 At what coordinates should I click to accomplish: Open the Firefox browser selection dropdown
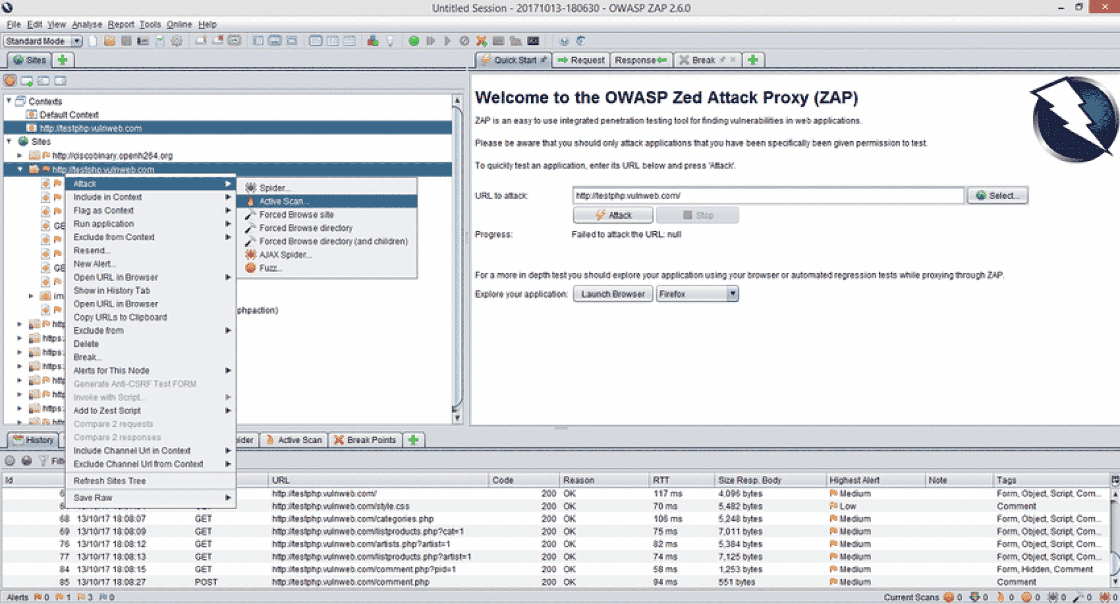pyautogui.click(x=734, y=294)
